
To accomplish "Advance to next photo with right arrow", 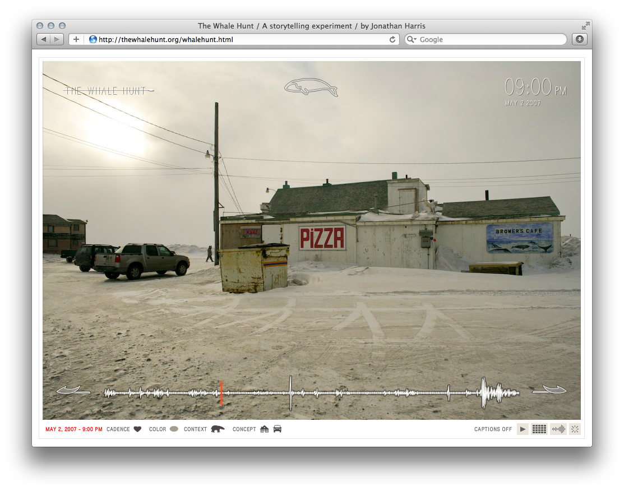I will pyautogui.click(x=549, y=390).
